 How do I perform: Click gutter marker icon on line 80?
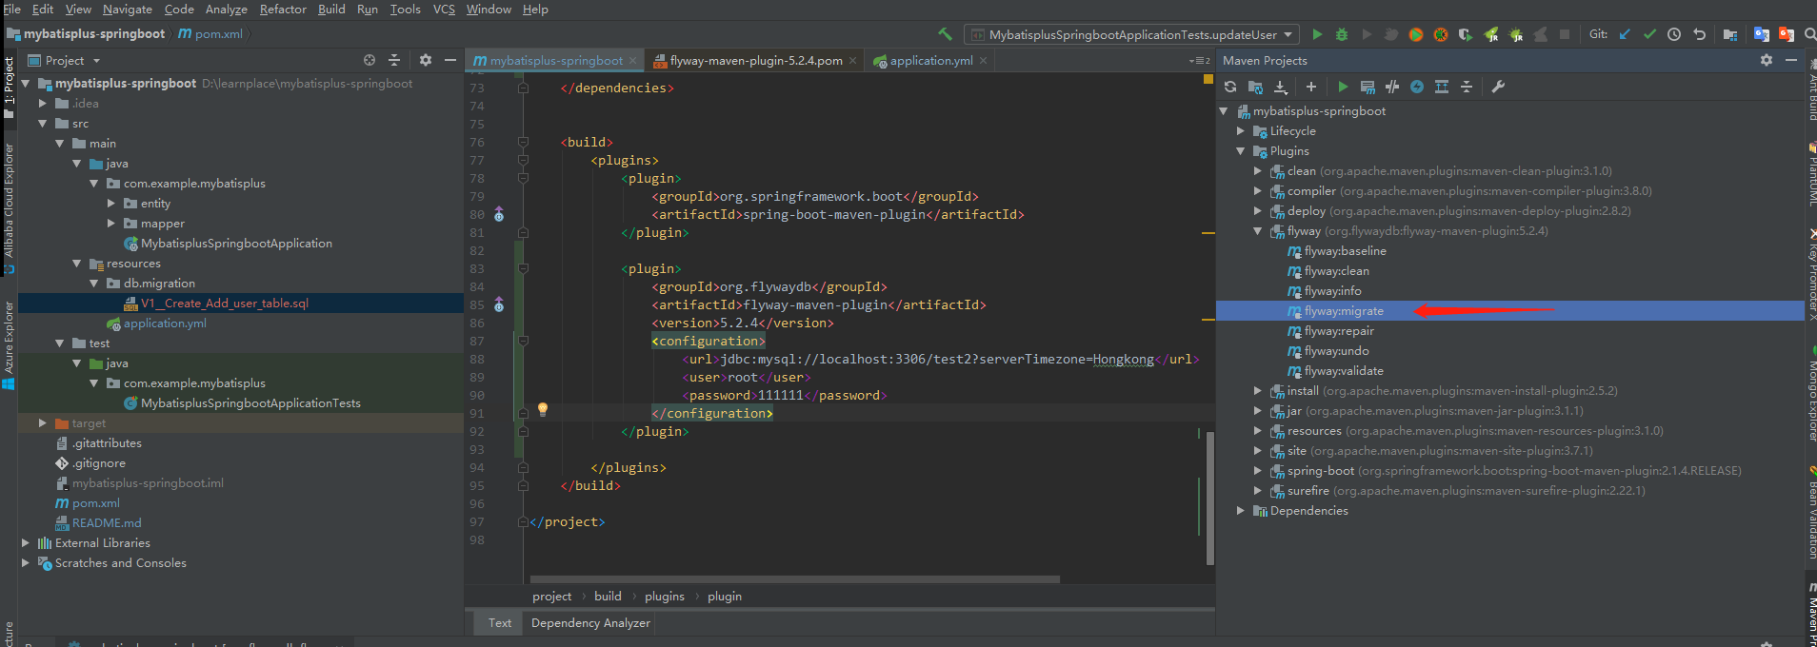499,214
